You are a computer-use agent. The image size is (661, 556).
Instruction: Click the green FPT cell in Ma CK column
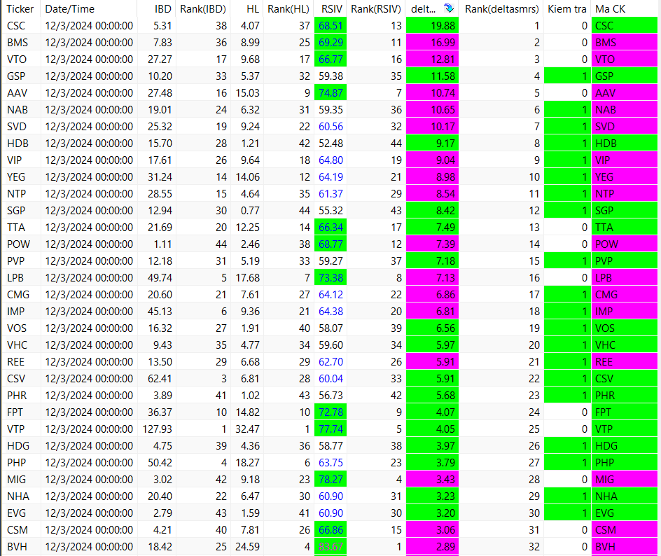[625, 412]
